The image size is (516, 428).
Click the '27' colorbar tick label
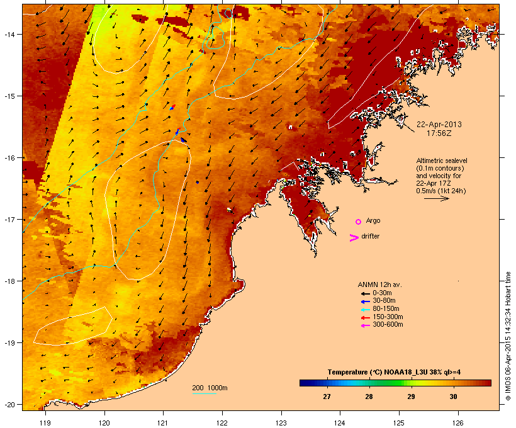click(x=327, y=397)
